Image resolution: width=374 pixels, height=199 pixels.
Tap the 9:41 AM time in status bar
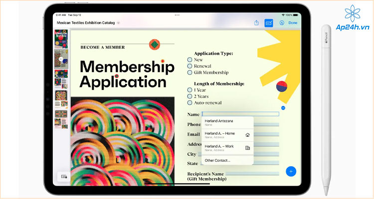[60, 15]
